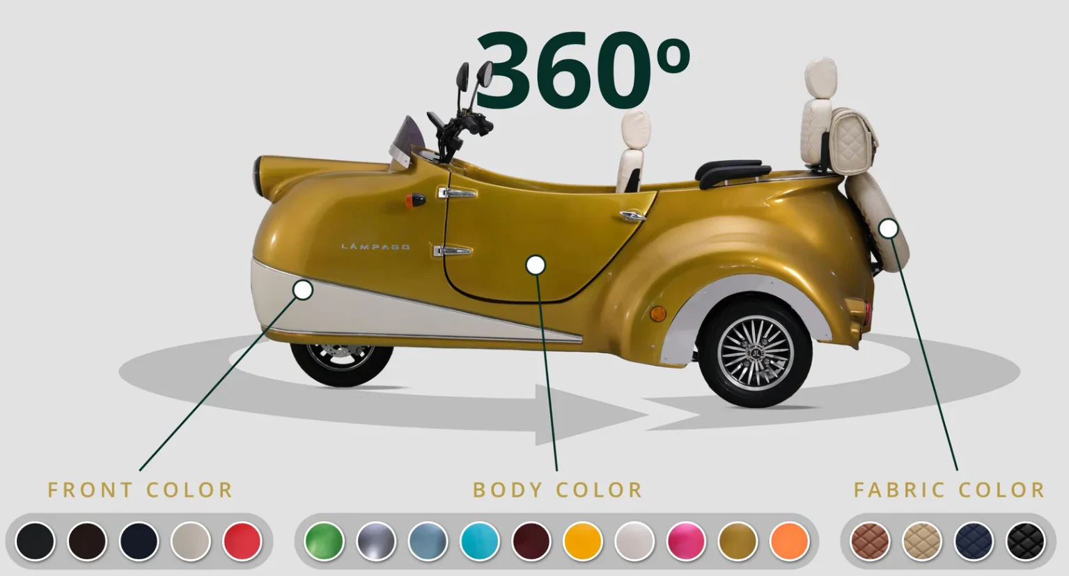The height and width of the screenshot is (576, 1069).
Task: Click the Body Color hotspot on the door
Action: coord(536,264)
